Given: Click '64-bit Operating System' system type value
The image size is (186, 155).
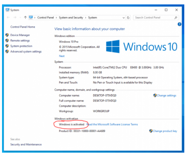Looking at the screenshot, I should point(120,78).
